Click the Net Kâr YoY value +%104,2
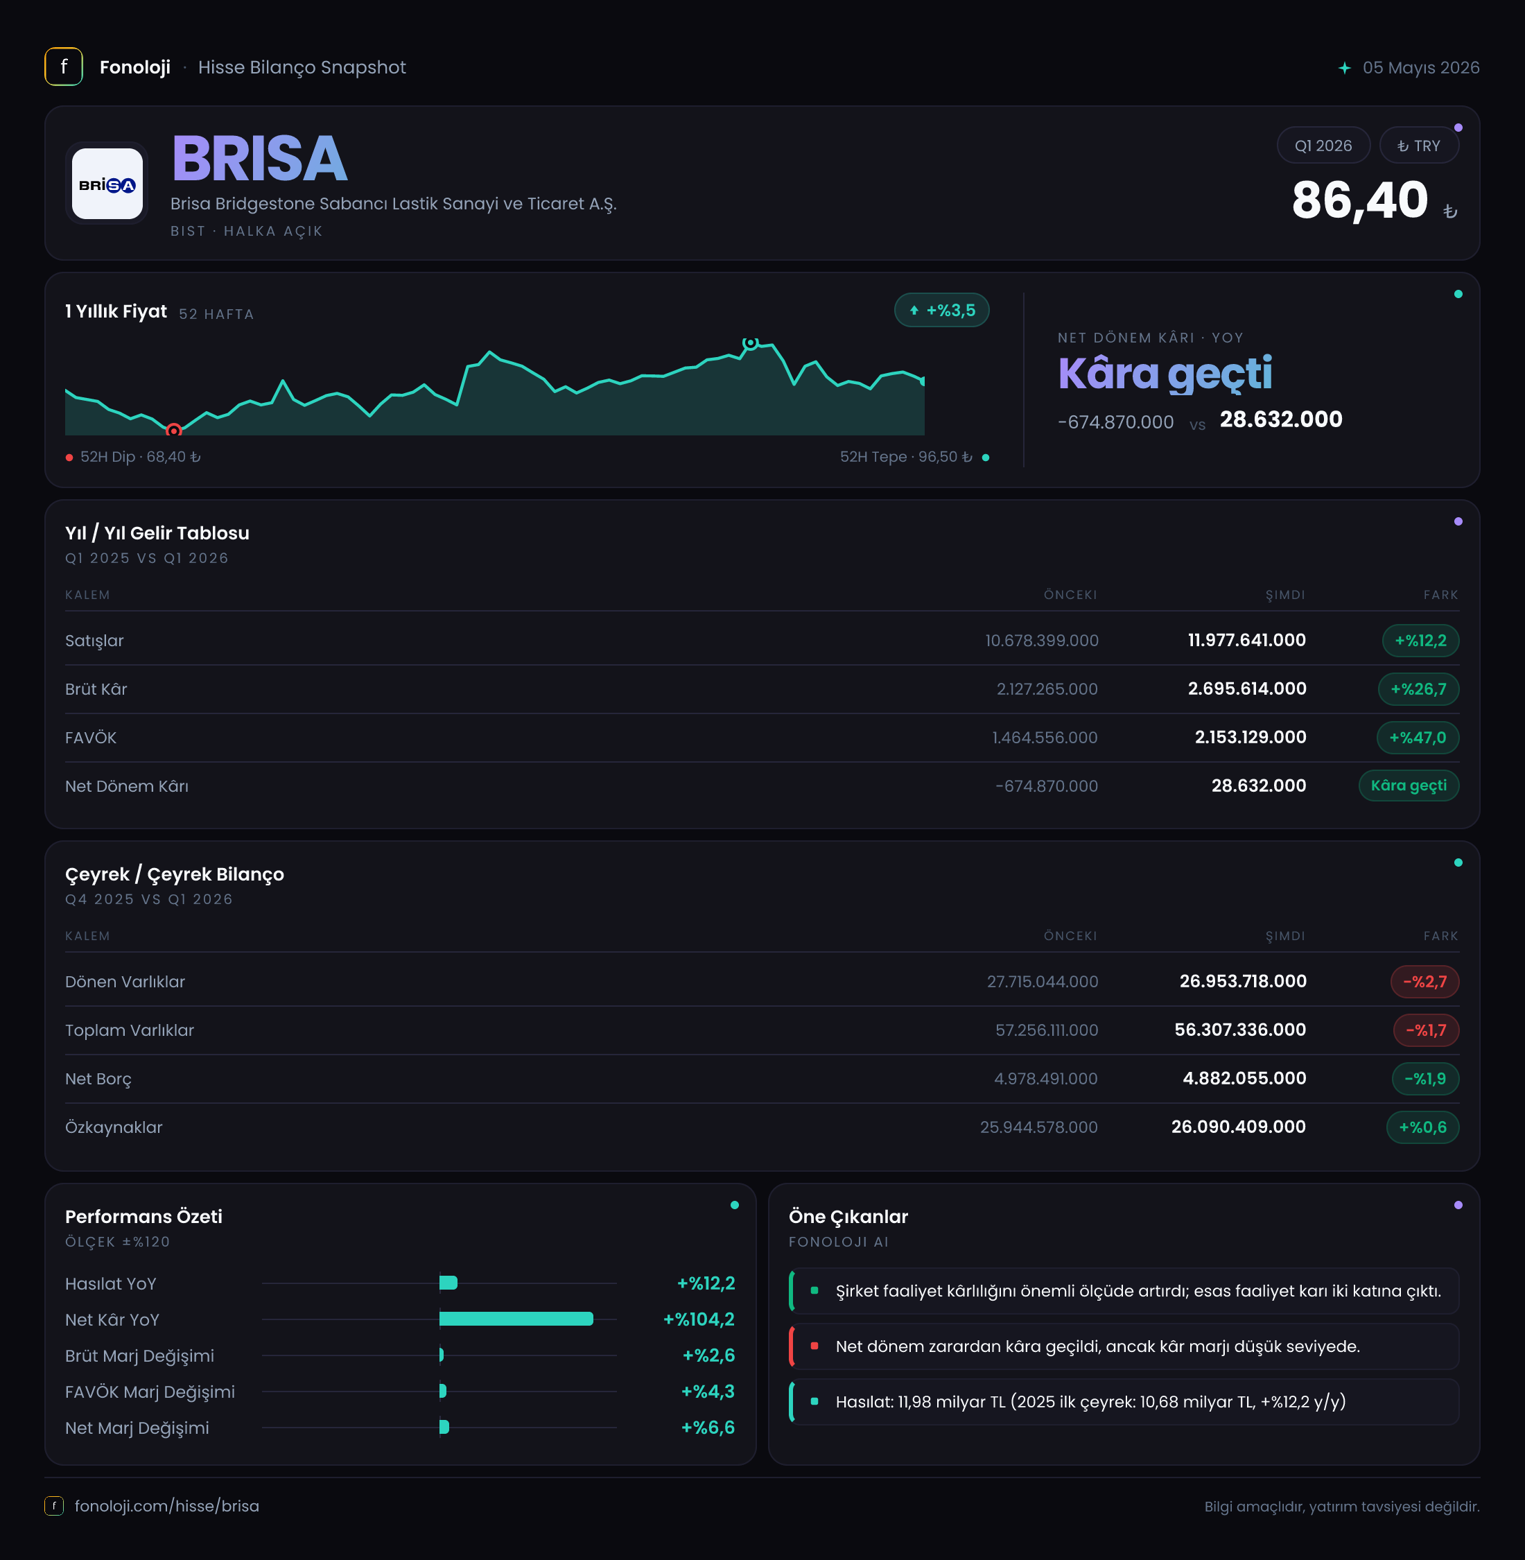This screenshot has width=1525, height=1560. point(699,1319)
